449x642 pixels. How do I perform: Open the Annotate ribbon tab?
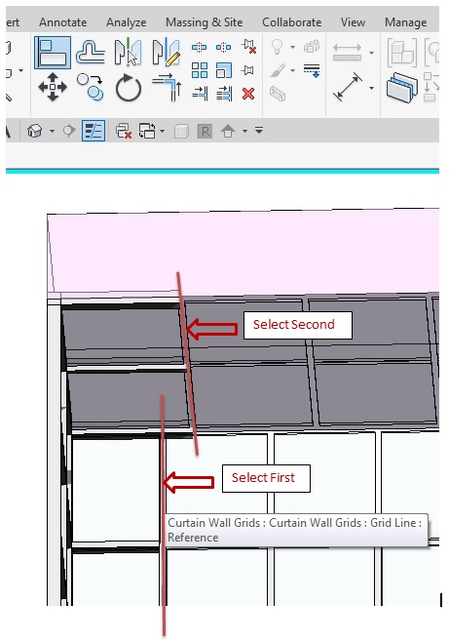pyautogui.click(x=63, y=22)
